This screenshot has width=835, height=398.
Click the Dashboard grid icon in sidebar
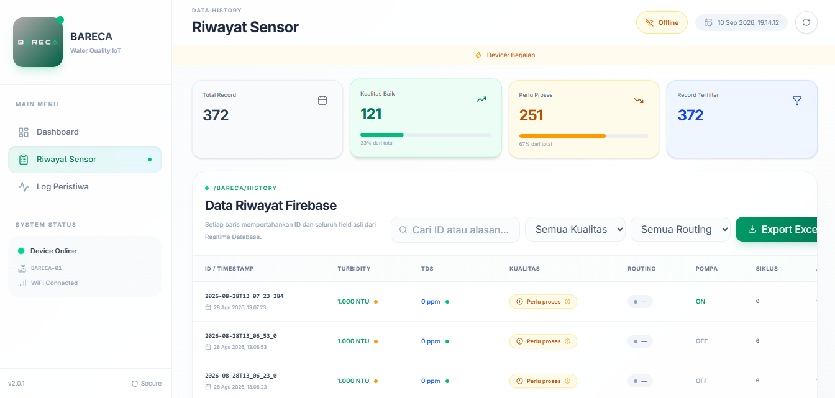point(24,132)
